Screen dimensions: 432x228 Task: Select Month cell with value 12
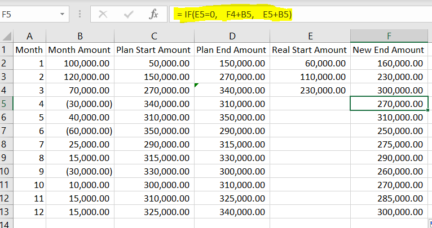coord(29,212)
